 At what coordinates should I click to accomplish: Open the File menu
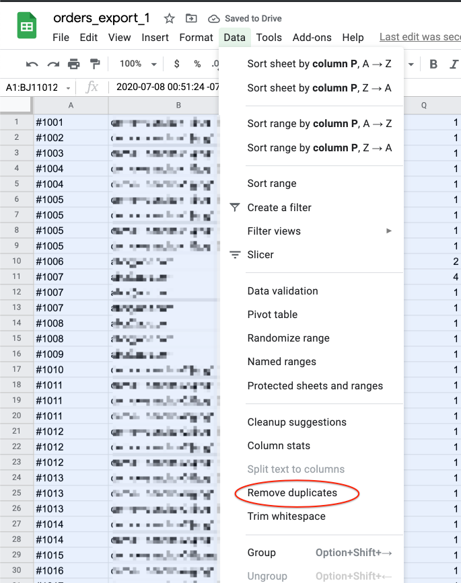[x=61, y=38]
